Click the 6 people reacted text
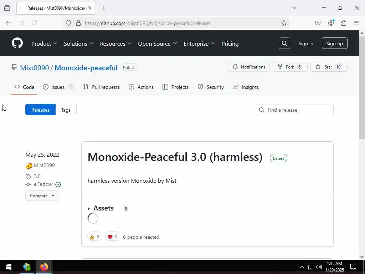The image size is (365, 274). coord(141,237)
